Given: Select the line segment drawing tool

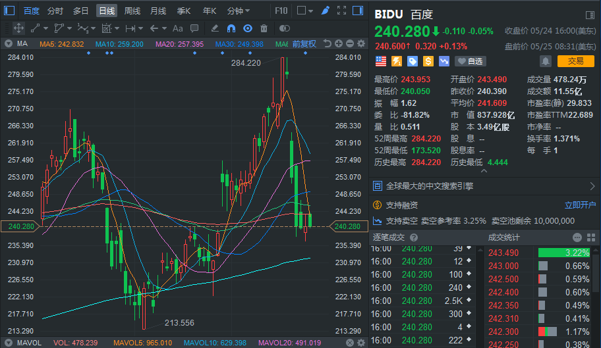Looking at the screenshot, I should click(36, 28).
